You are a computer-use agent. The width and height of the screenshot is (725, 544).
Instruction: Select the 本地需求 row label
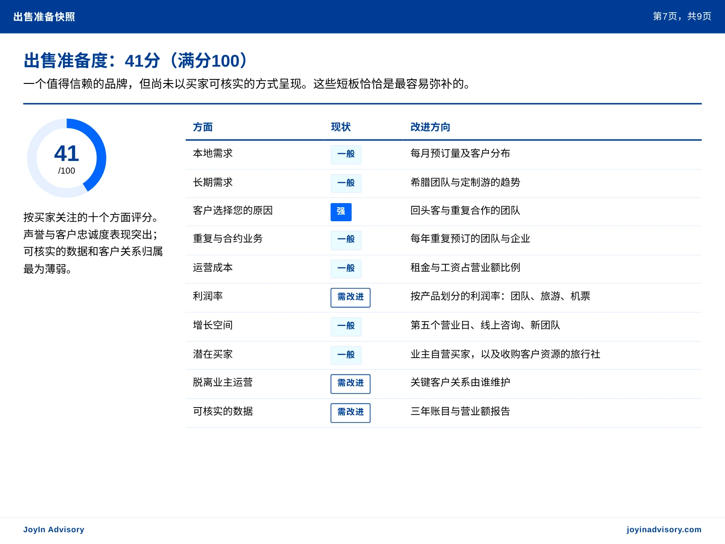(x=213, y=154)
